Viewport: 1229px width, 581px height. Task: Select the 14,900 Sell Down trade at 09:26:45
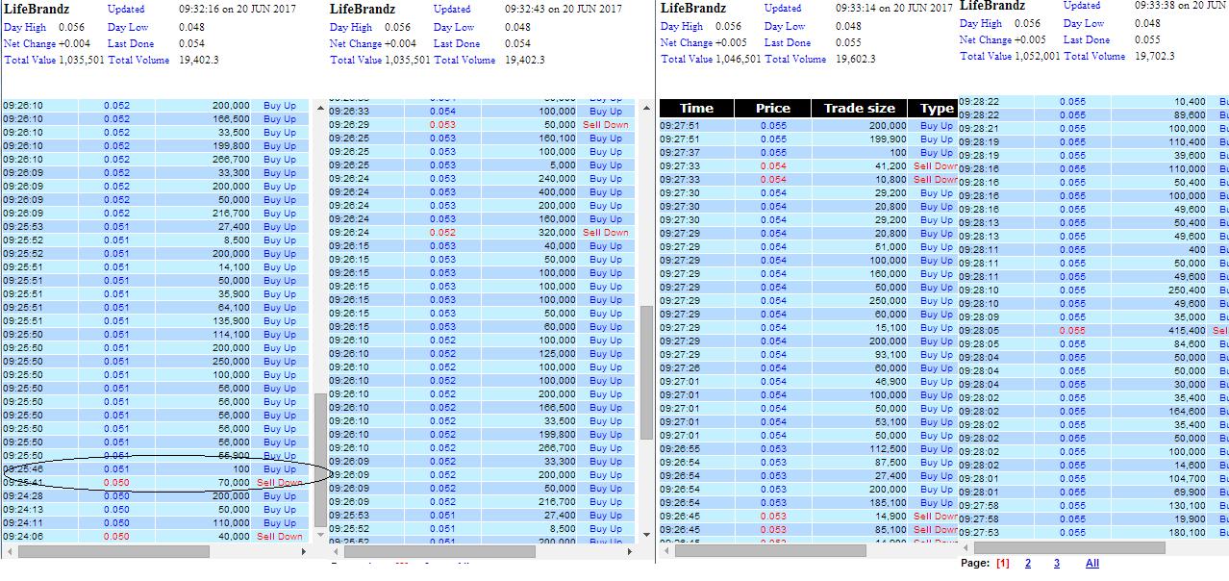(x=809, y=517)
